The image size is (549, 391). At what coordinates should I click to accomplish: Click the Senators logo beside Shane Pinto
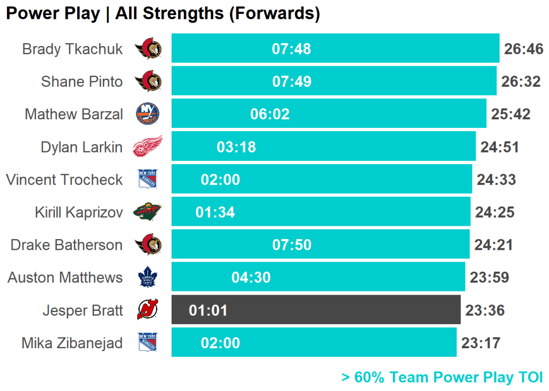coord(148,82)
